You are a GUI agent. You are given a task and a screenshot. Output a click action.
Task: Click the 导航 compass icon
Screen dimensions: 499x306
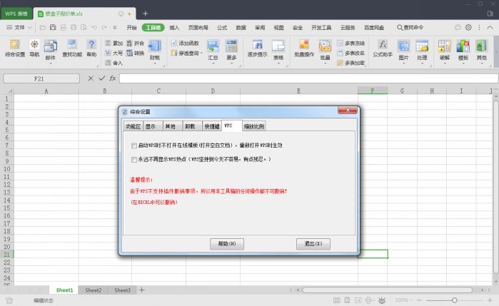pyautogui.click(x=34, y=49)
